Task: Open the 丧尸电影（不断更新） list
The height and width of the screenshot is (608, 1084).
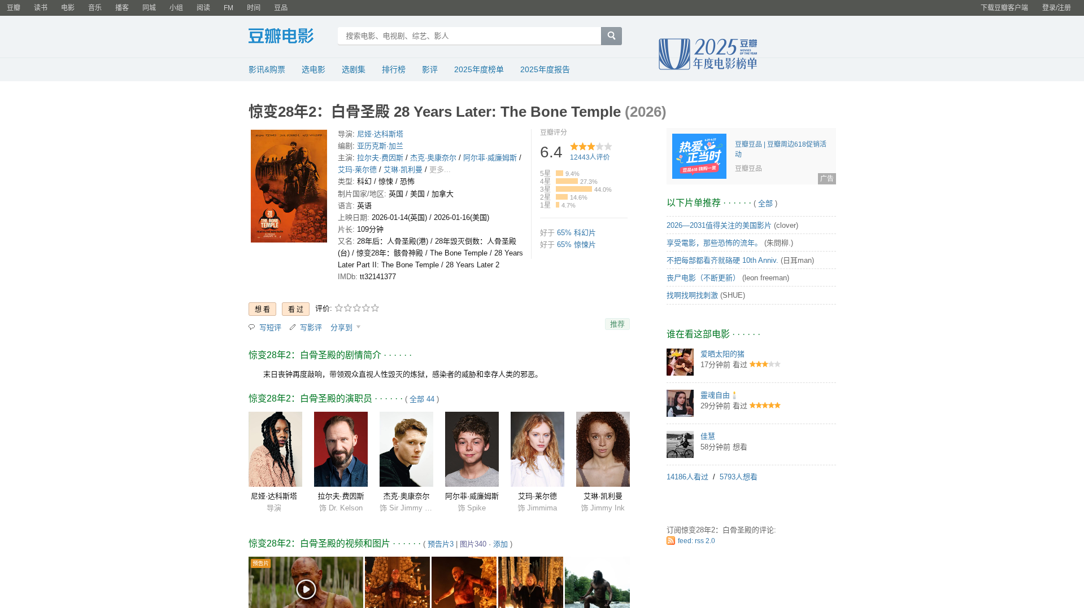Action: click(x=703, y=278)
